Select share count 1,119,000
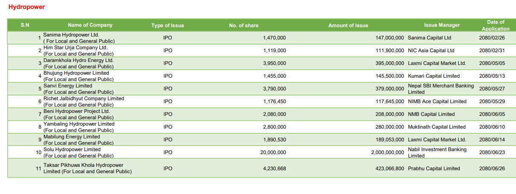This screenshot has width=516, height=194. tap(275, 51)
